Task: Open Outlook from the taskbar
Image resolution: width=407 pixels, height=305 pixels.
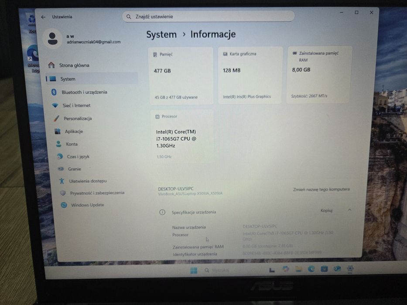Action: point(337,269)
